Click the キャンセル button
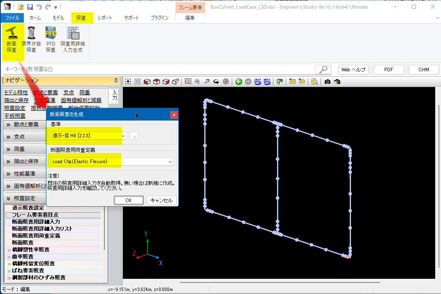 click(162, 201)
